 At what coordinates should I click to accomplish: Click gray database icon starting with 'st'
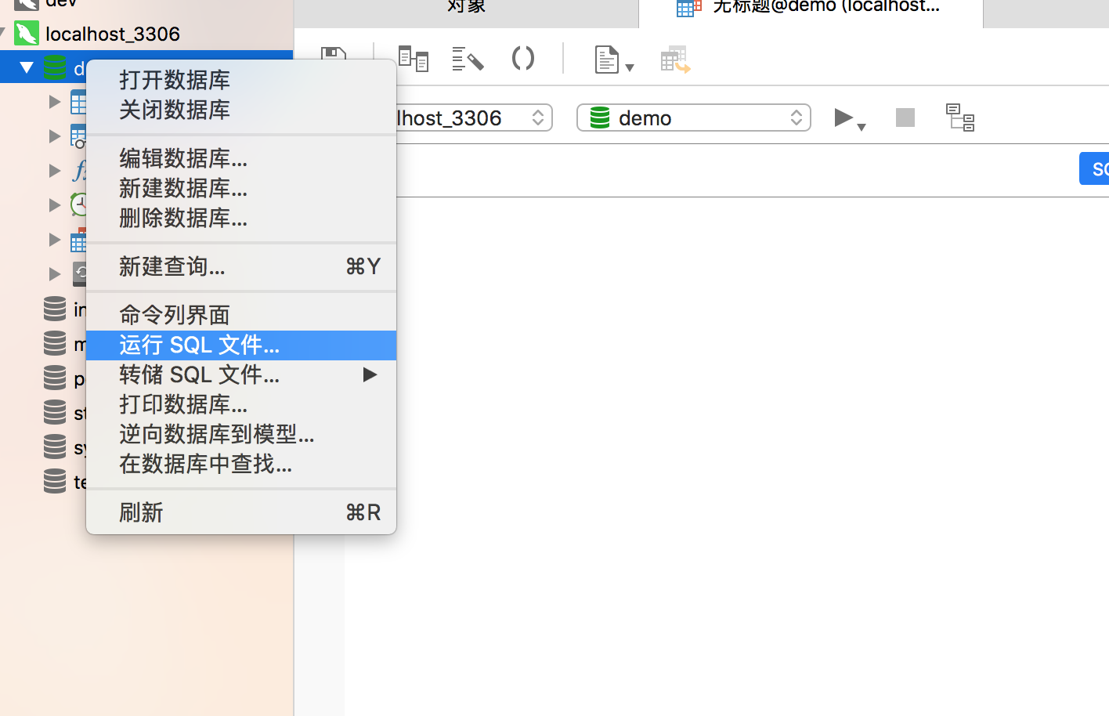55,412
